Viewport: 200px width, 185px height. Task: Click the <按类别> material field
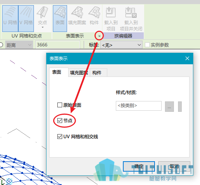point(139,106)
